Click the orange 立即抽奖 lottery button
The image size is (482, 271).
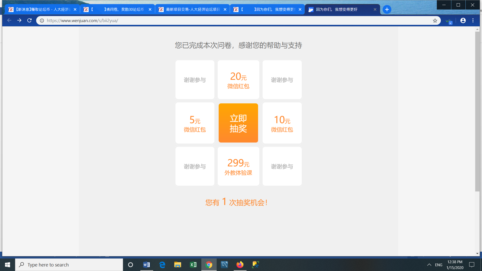238,123
